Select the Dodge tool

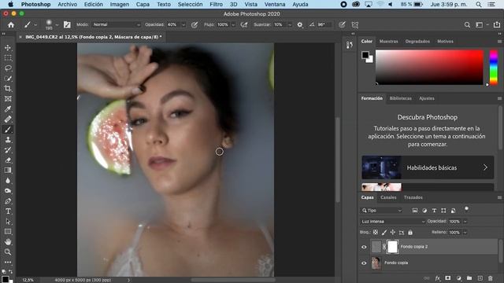pyautogui.click(x=8, y=191)
